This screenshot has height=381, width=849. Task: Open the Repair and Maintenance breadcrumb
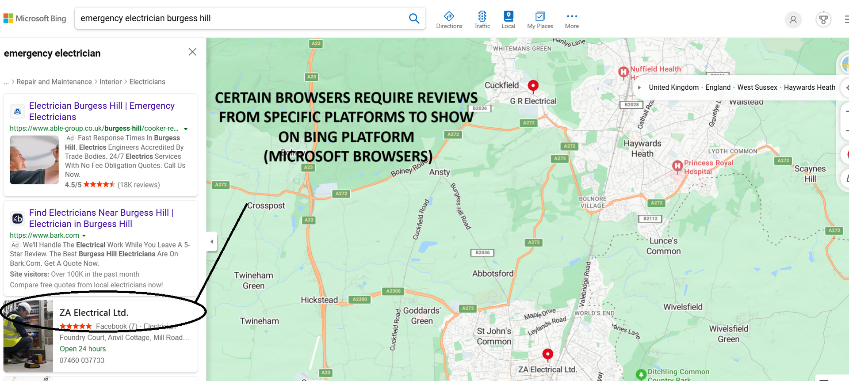pos(54,82)
